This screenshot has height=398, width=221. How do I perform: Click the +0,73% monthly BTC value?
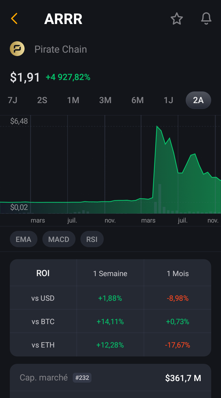tap(177, 322)
